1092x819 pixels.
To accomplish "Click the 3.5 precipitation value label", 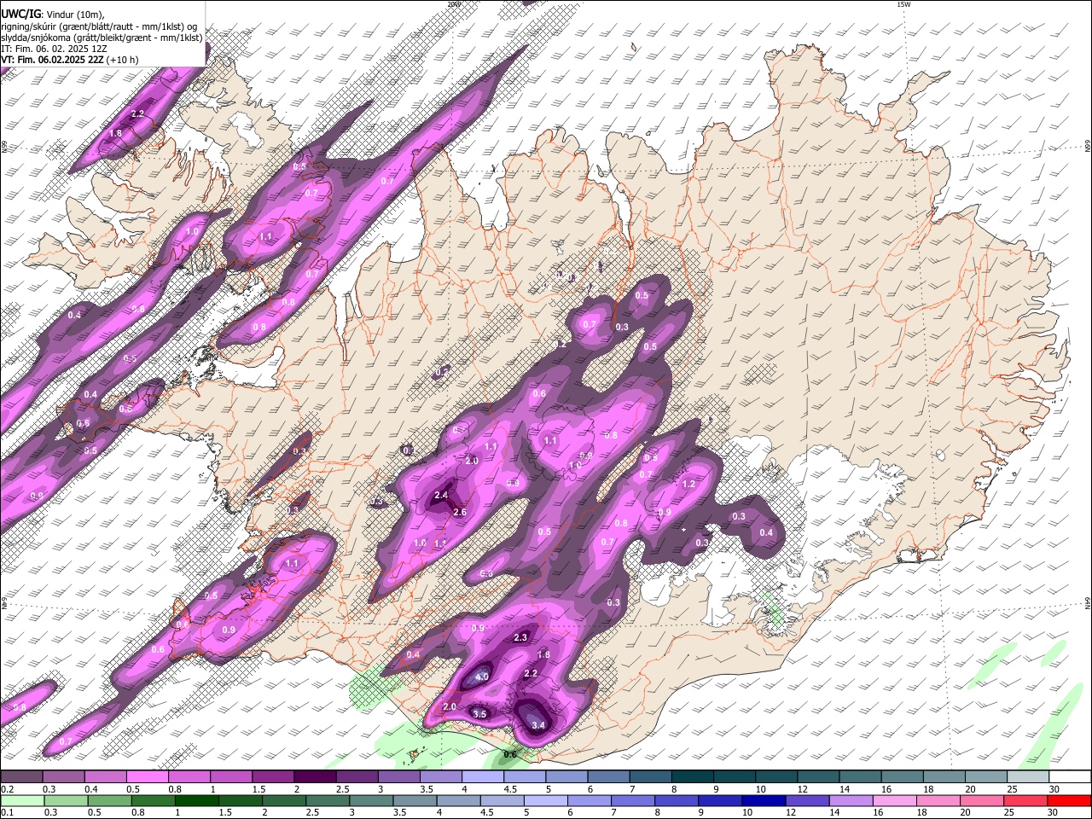I will click(x=479, y=714).
